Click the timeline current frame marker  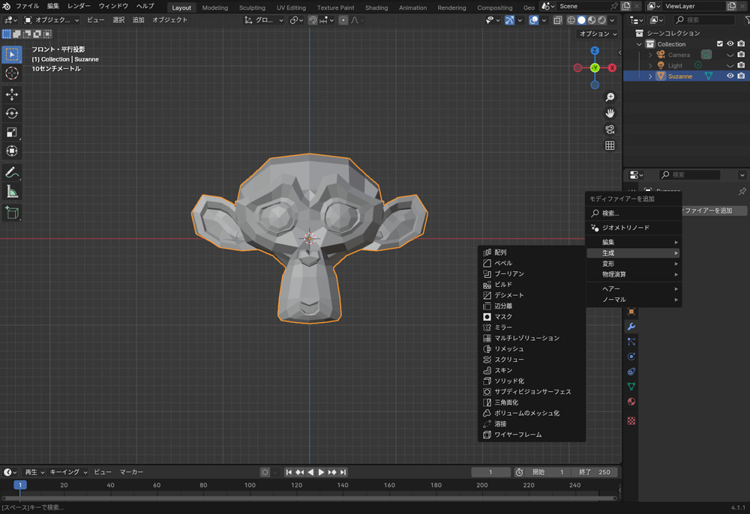pyautogui.click(x=21, y=486)
